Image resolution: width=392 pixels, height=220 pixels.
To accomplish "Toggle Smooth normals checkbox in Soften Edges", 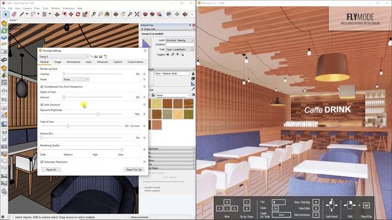I will pyautogui.click(x=143, y=188).
